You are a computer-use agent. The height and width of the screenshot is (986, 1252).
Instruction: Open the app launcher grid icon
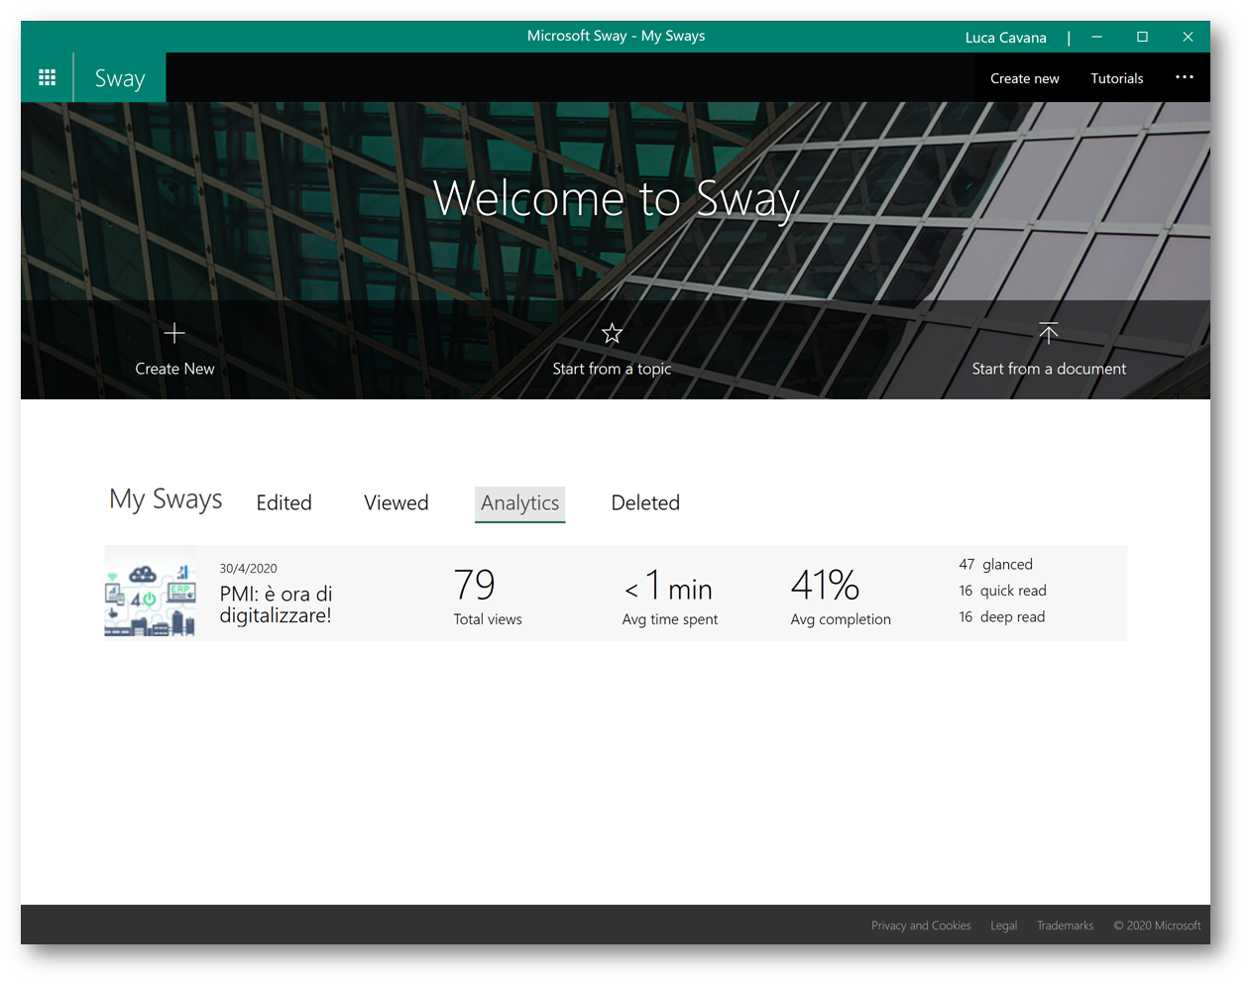[47, 77]
